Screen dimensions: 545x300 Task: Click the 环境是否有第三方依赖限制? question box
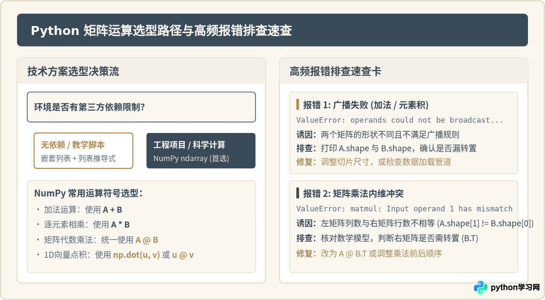(141, 107)
